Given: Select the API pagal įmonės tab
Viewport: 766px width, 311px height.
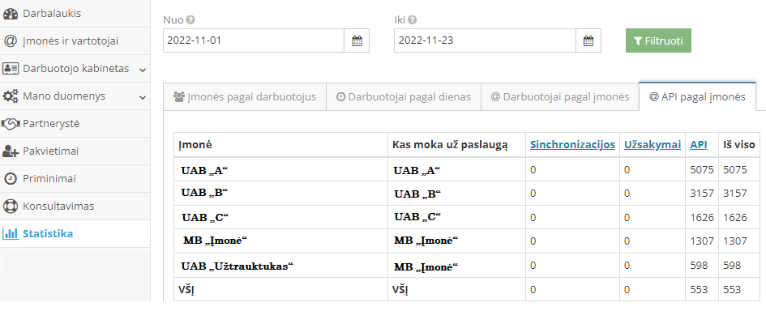Looking at the screenshot, I should coord(697,96).
